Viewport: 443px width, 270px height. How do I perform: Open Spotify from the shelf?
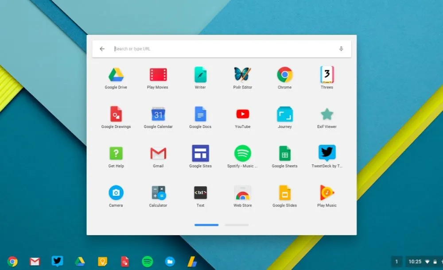[147, 262]
